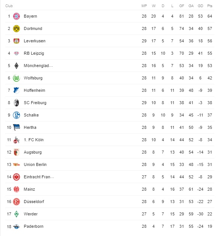Image resolution: width=217 pixels, height=236 pixels.
Task: Click the Dortmund BVB logo
Action: tap(16, 28)
